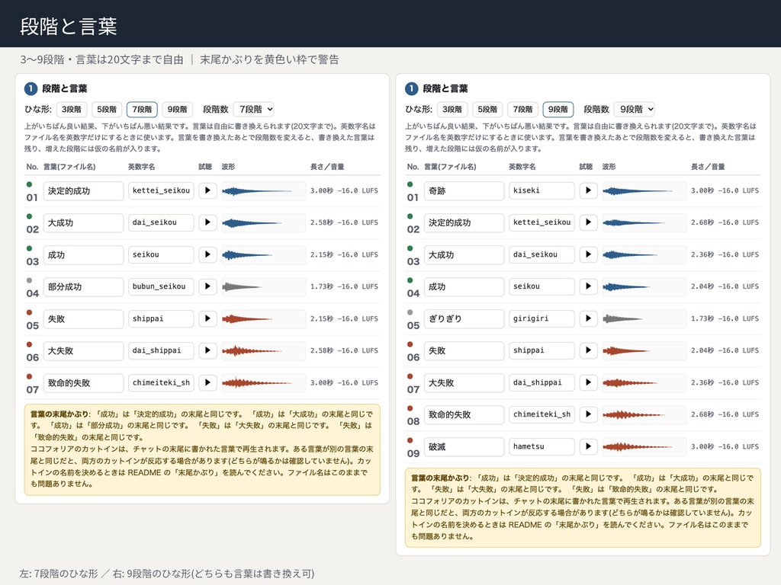This screenshot has height=585, width=781.
Task: Edit the 部分成功 word field
Action: pos(83,287)
